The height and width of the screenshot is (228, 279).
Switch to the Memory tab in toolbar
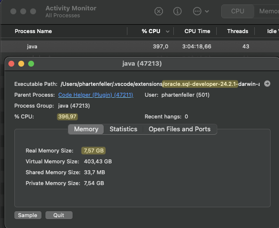click(267, 11)
